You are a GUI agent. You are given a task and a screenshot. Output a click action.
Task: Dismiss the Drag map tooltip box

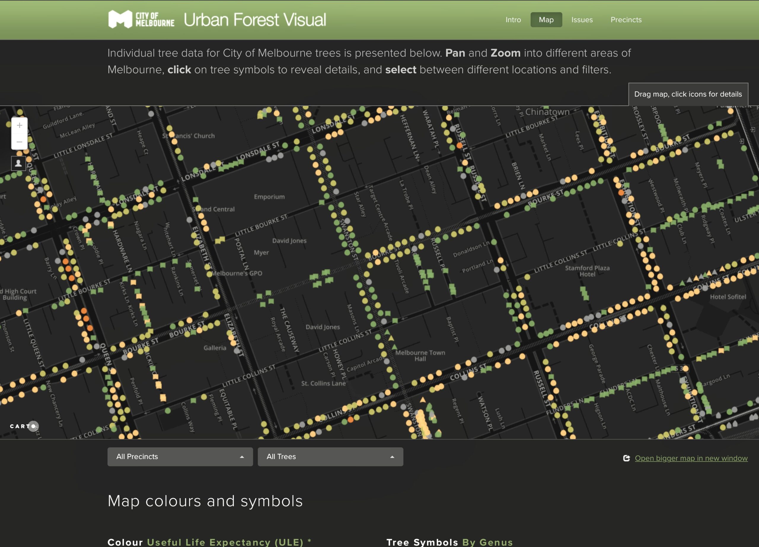click(688, 94)
